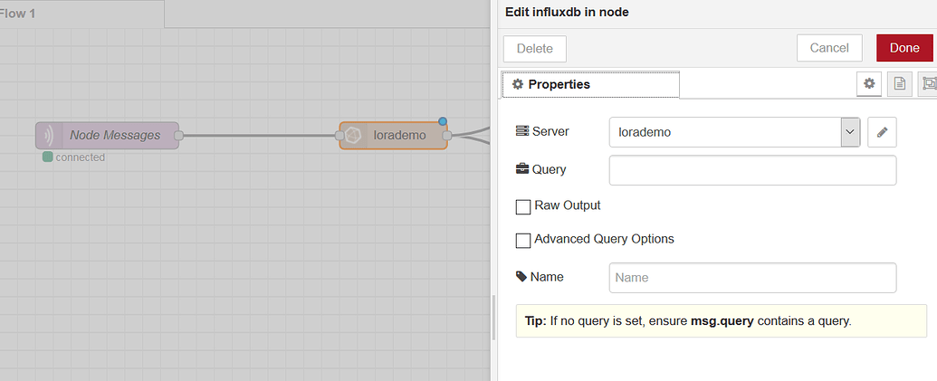Enable Advanced Query Options checkbox
This screenshot has height=381, width=937.
(x=523, y=240)
